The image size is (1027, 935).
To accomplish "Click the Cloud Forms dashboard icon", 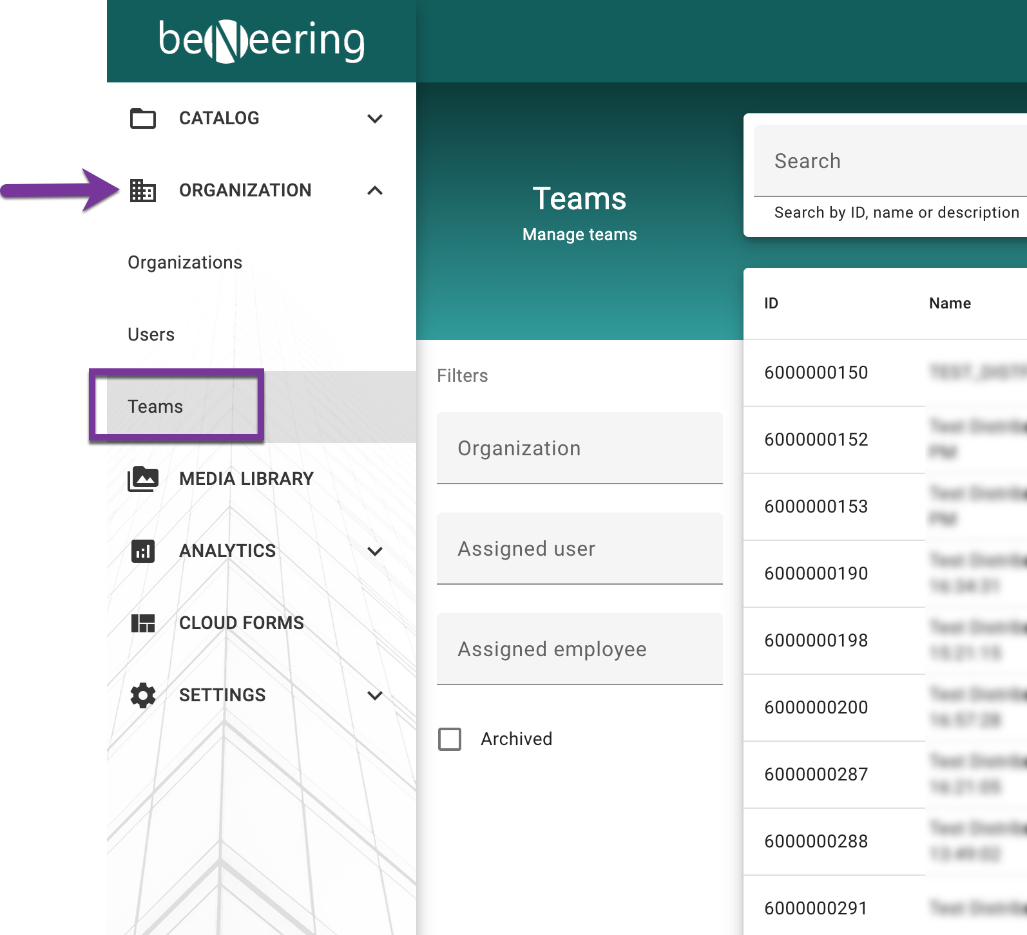I will tap(142, 623).
